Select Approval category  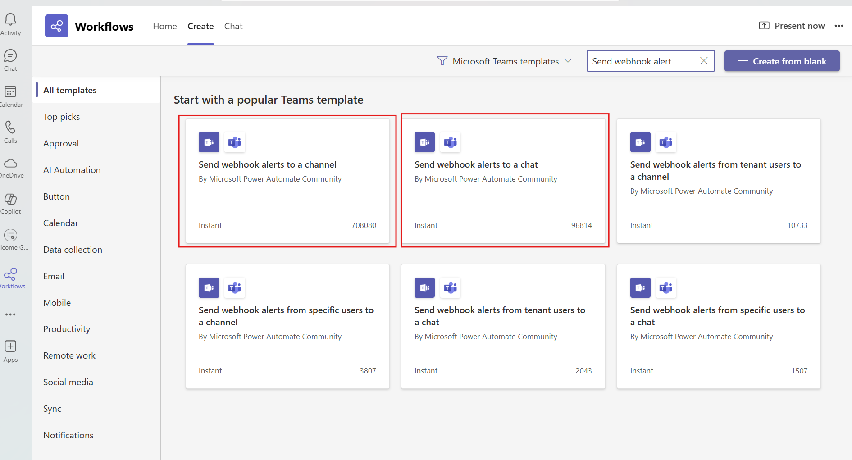click(97, 143)
